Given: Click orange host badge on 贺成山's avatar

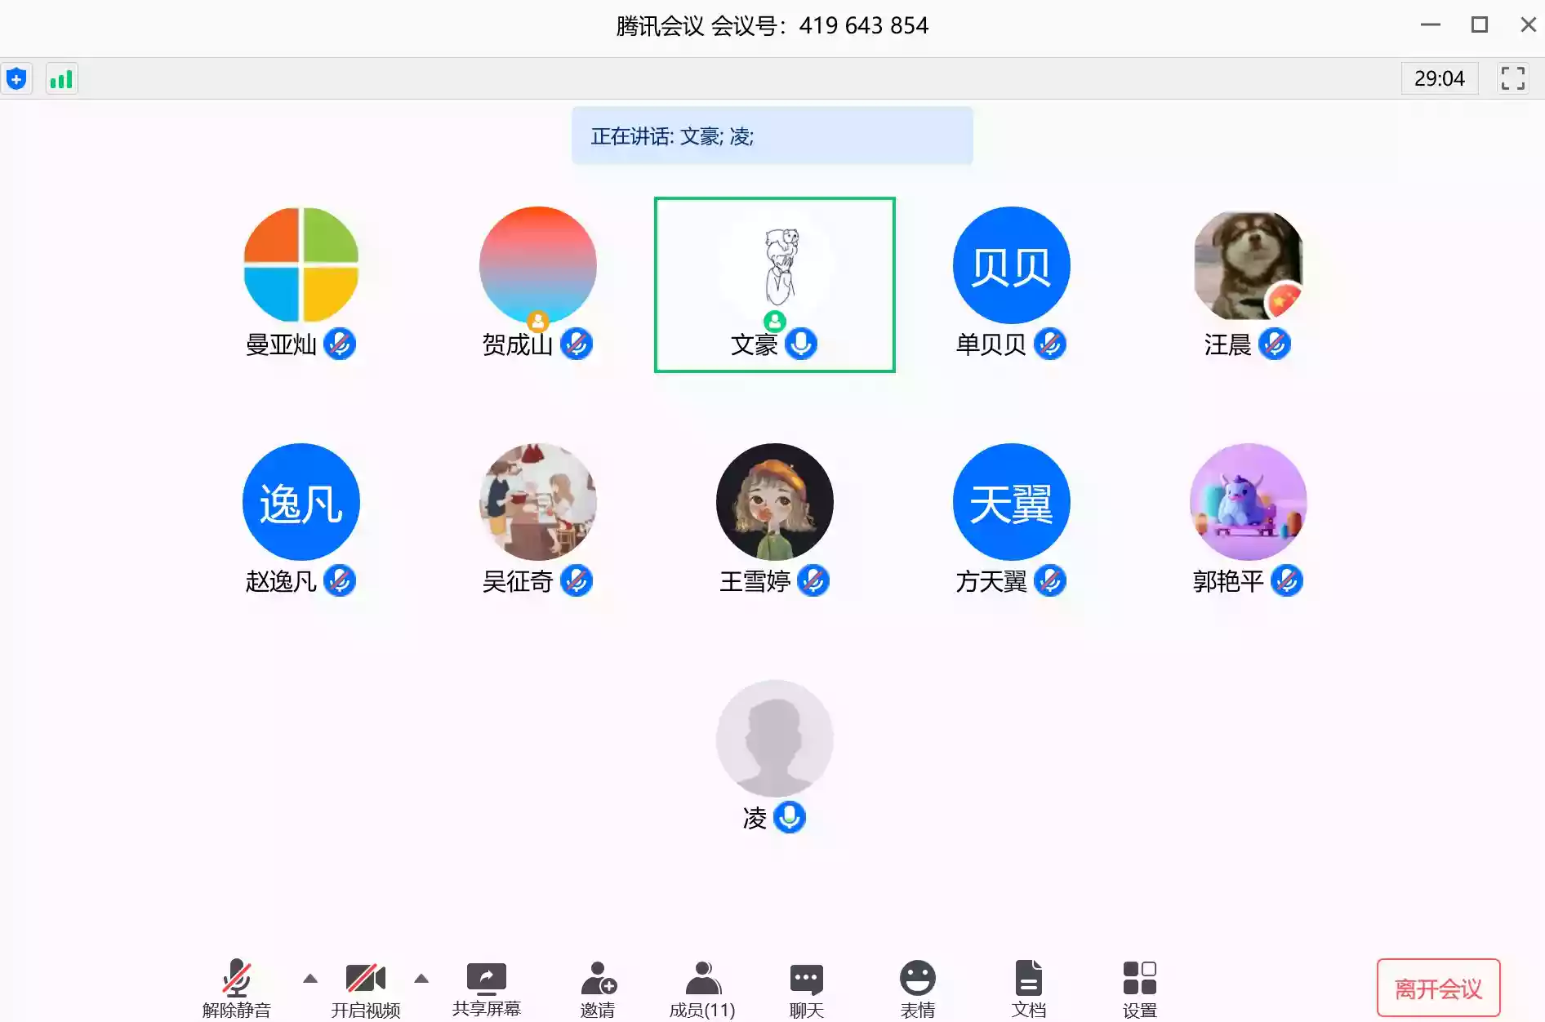Looking at the screenshot, I should (x=538, y=321).
